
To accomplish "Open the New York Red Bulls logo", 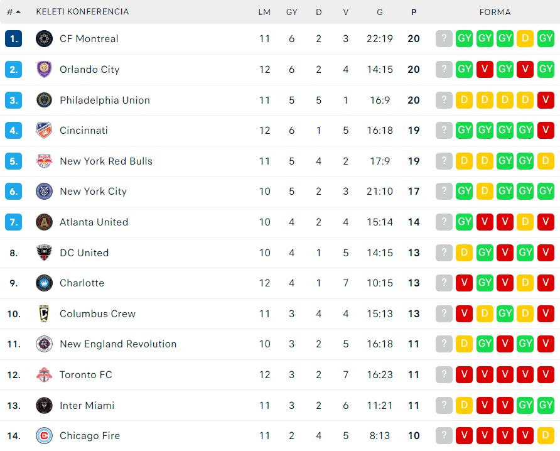I will tap(45, 161).
